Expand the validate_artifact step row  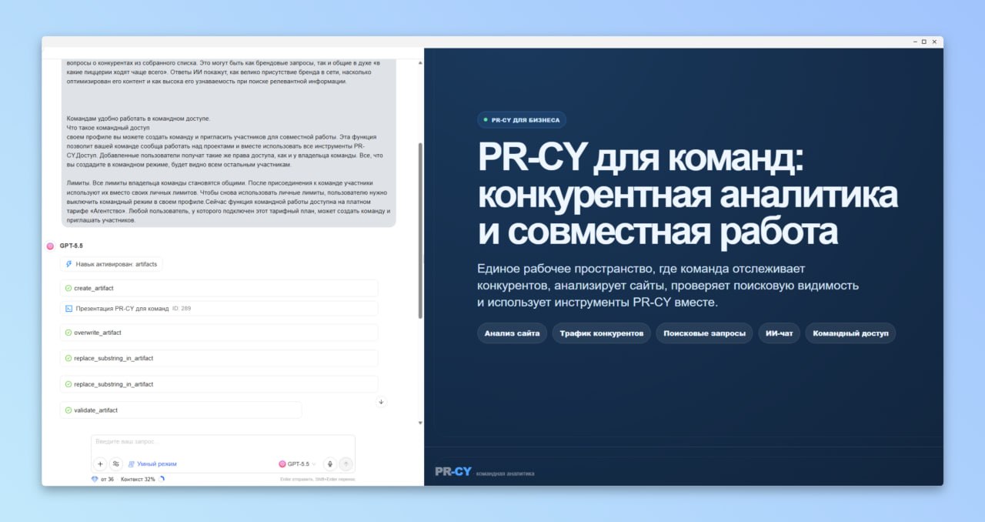tap(181, 410)
